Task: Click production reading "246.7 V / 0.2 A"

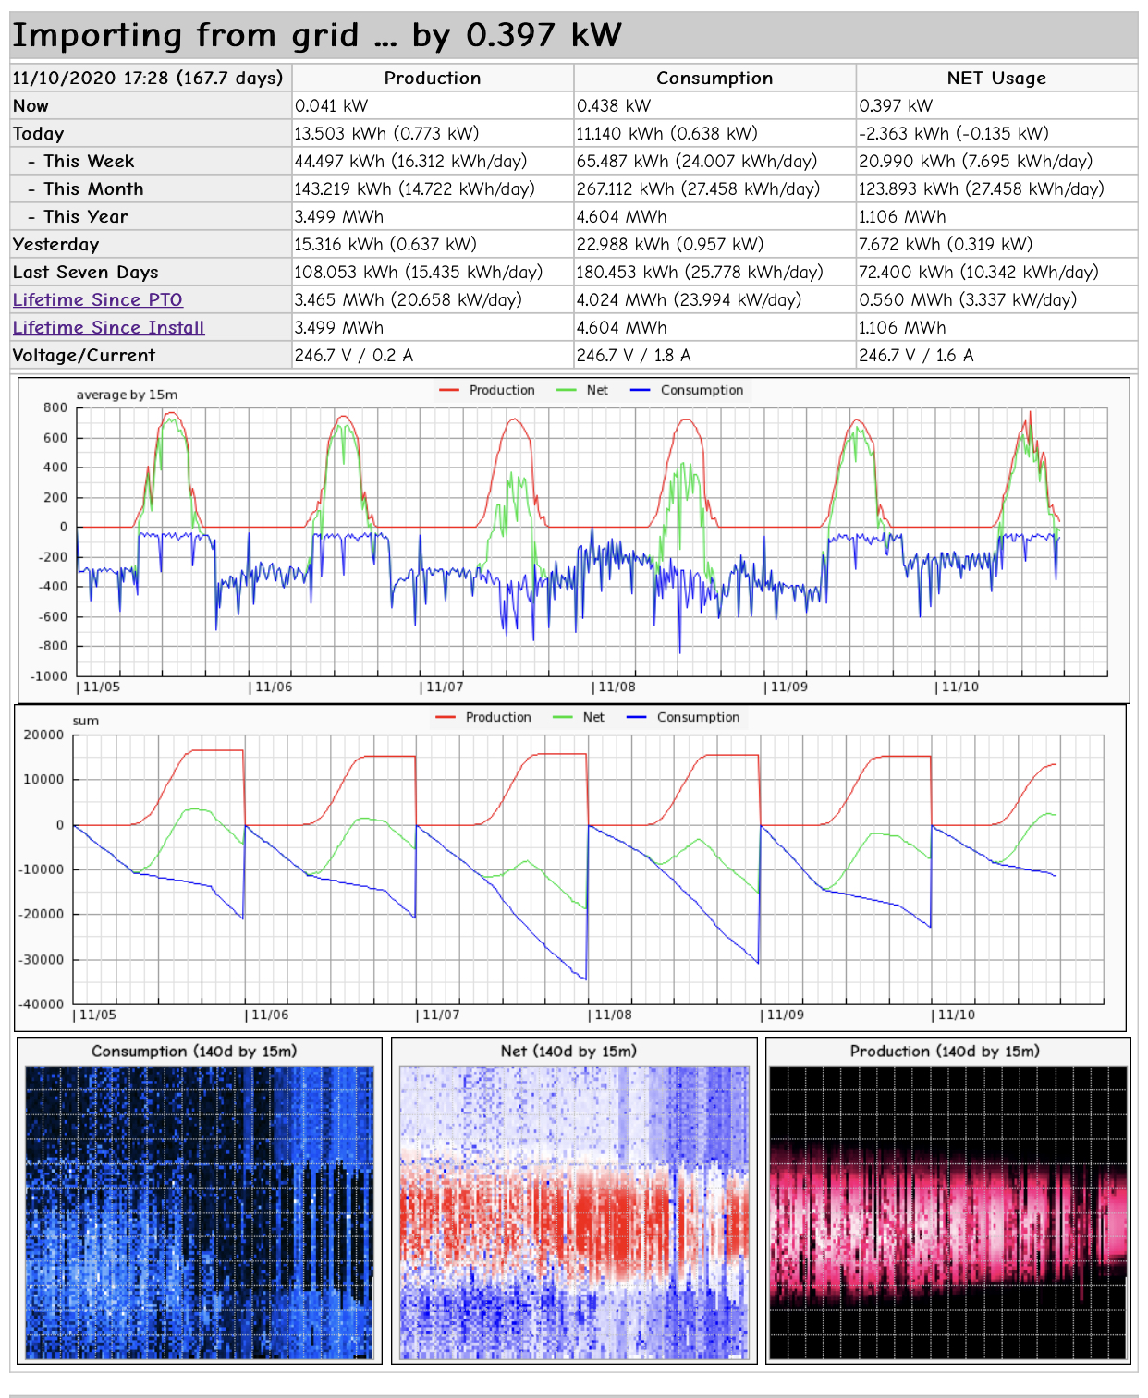Action: point(354,356)
